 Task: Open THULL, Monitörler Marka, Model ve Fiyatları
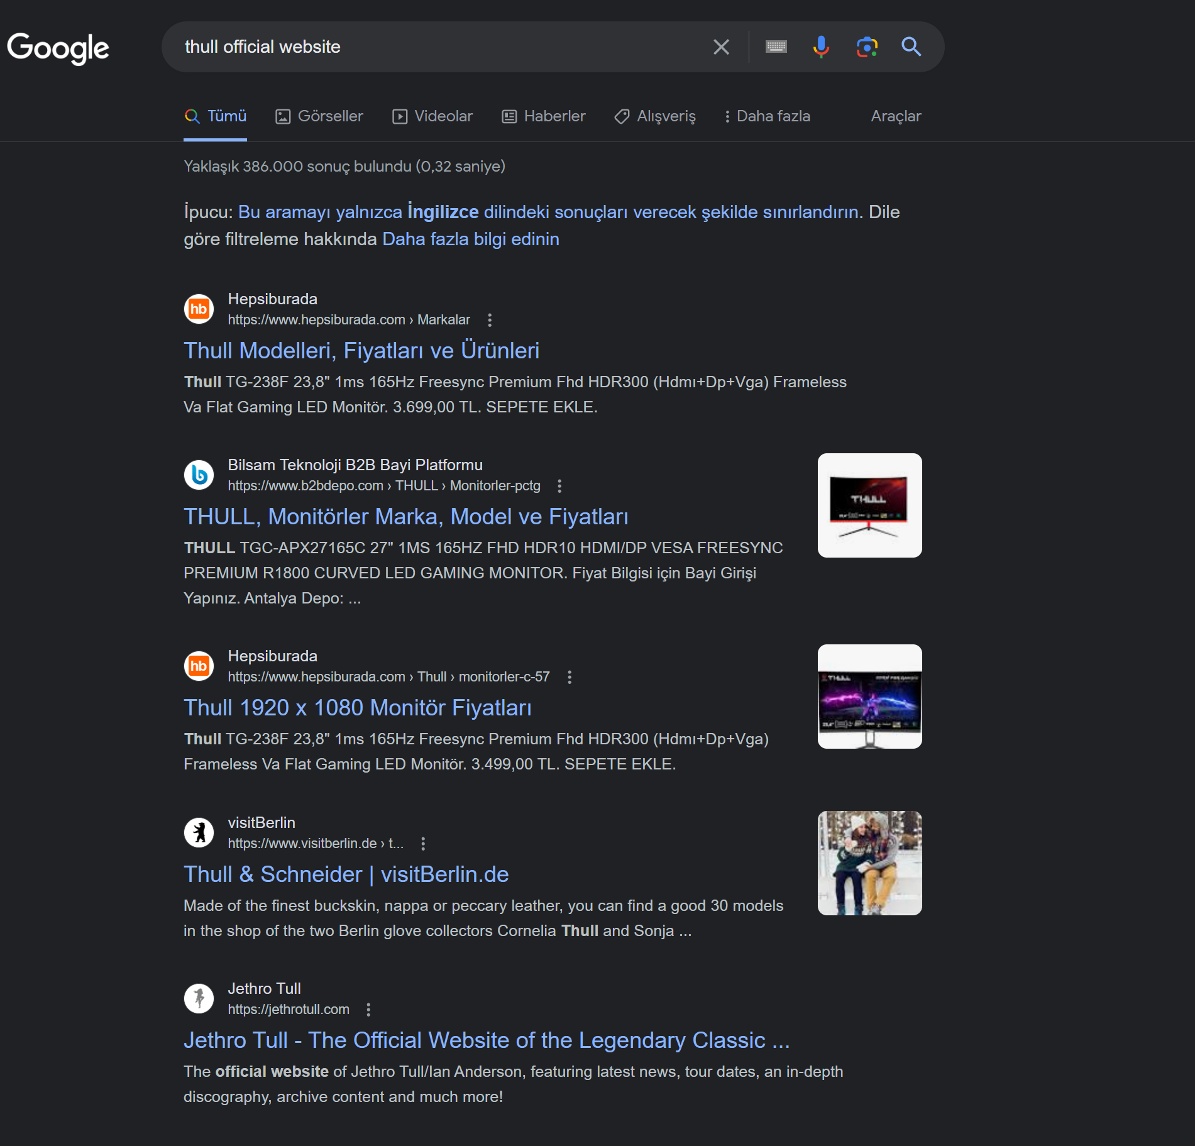coord(406,517)
